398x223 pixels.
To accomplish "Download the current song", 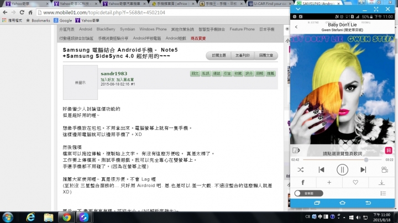I will (x=381, y=182).
